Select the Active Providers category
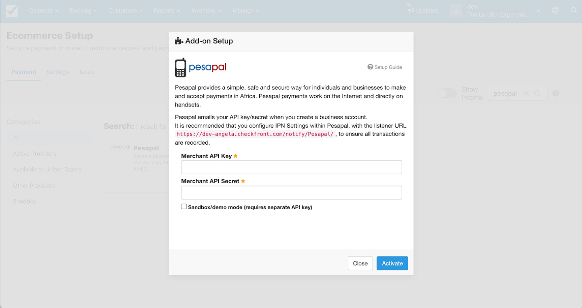 pos(34,154)
